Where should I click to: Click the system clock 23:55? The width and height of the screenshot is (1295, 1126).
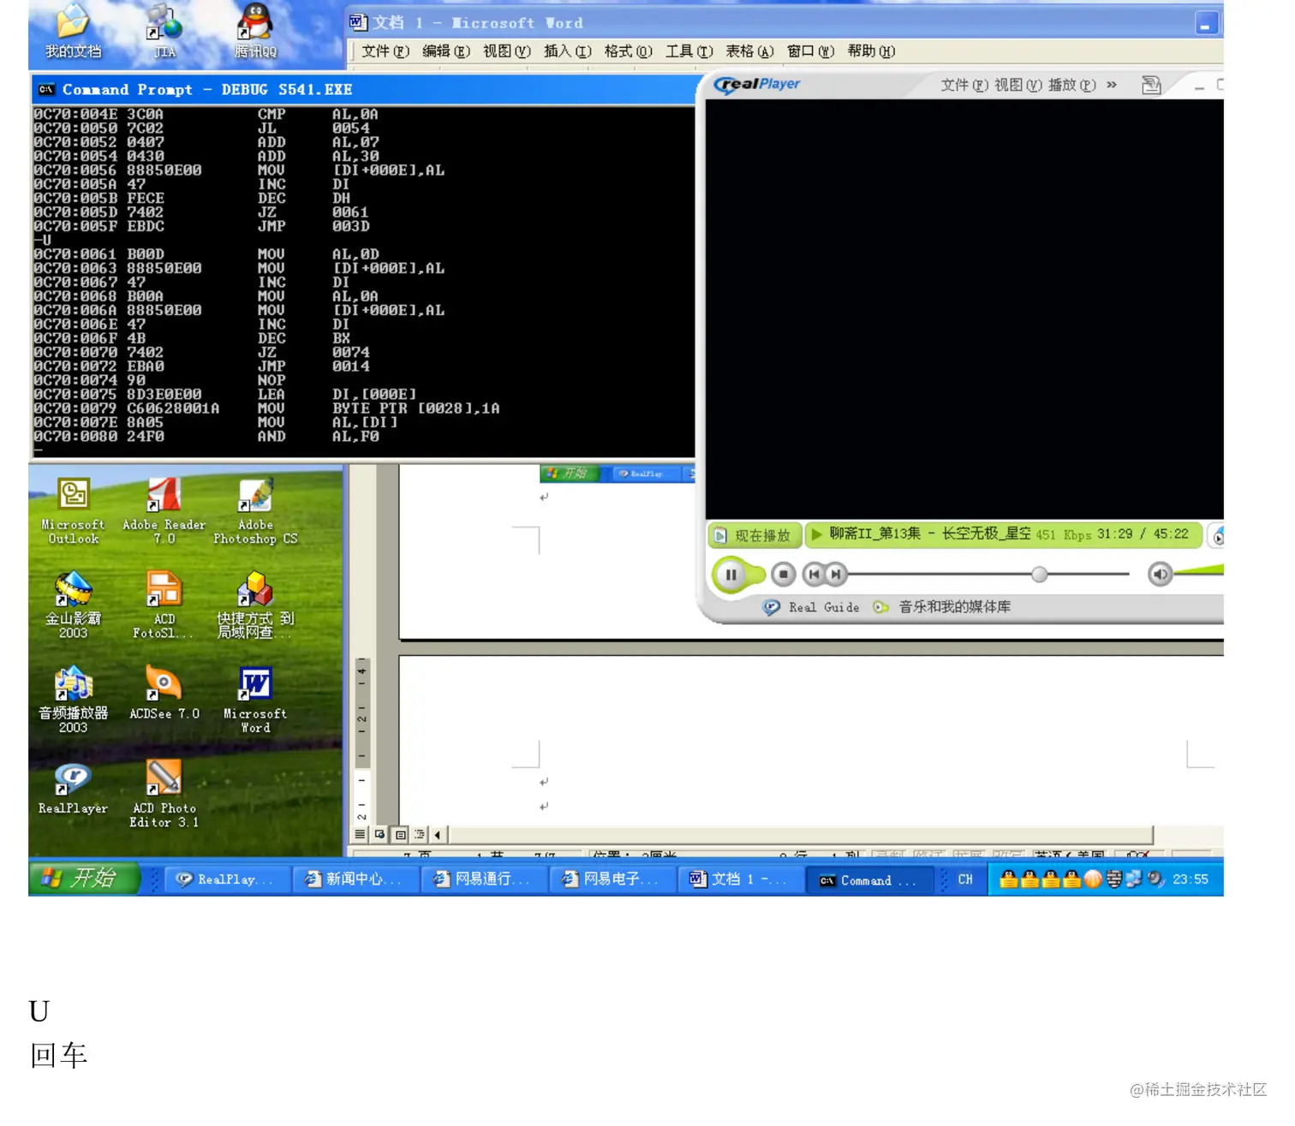tap(1191, 879)
